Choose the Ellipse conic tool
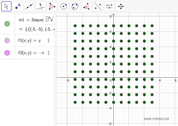 [x=75, y=6]
